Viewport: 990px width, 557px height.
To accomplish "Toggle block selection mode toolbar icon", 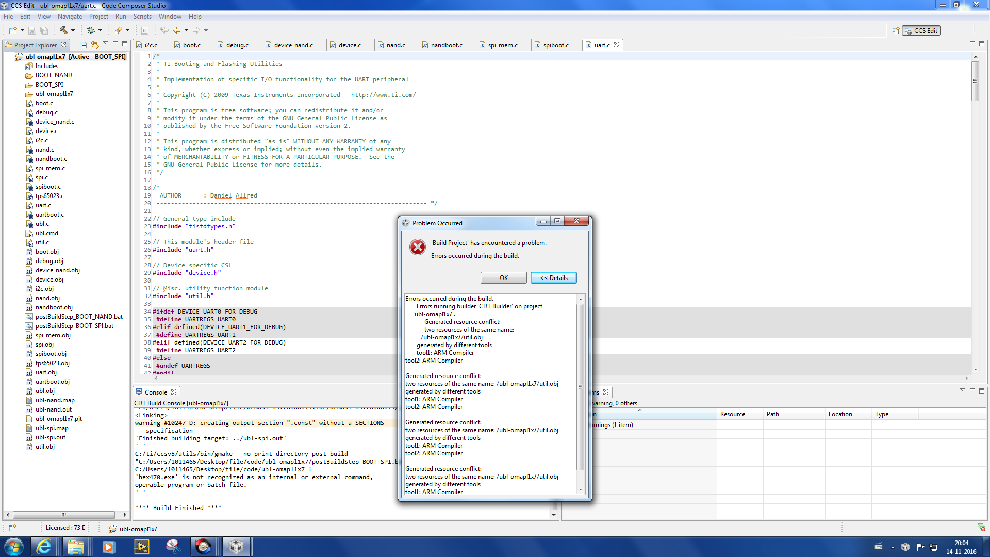I will 145,30.
